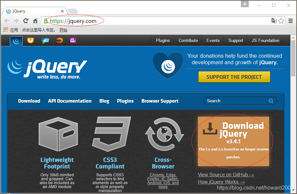Open Contribute in the top navigation

pyautogui.click(x=188, y=40)
